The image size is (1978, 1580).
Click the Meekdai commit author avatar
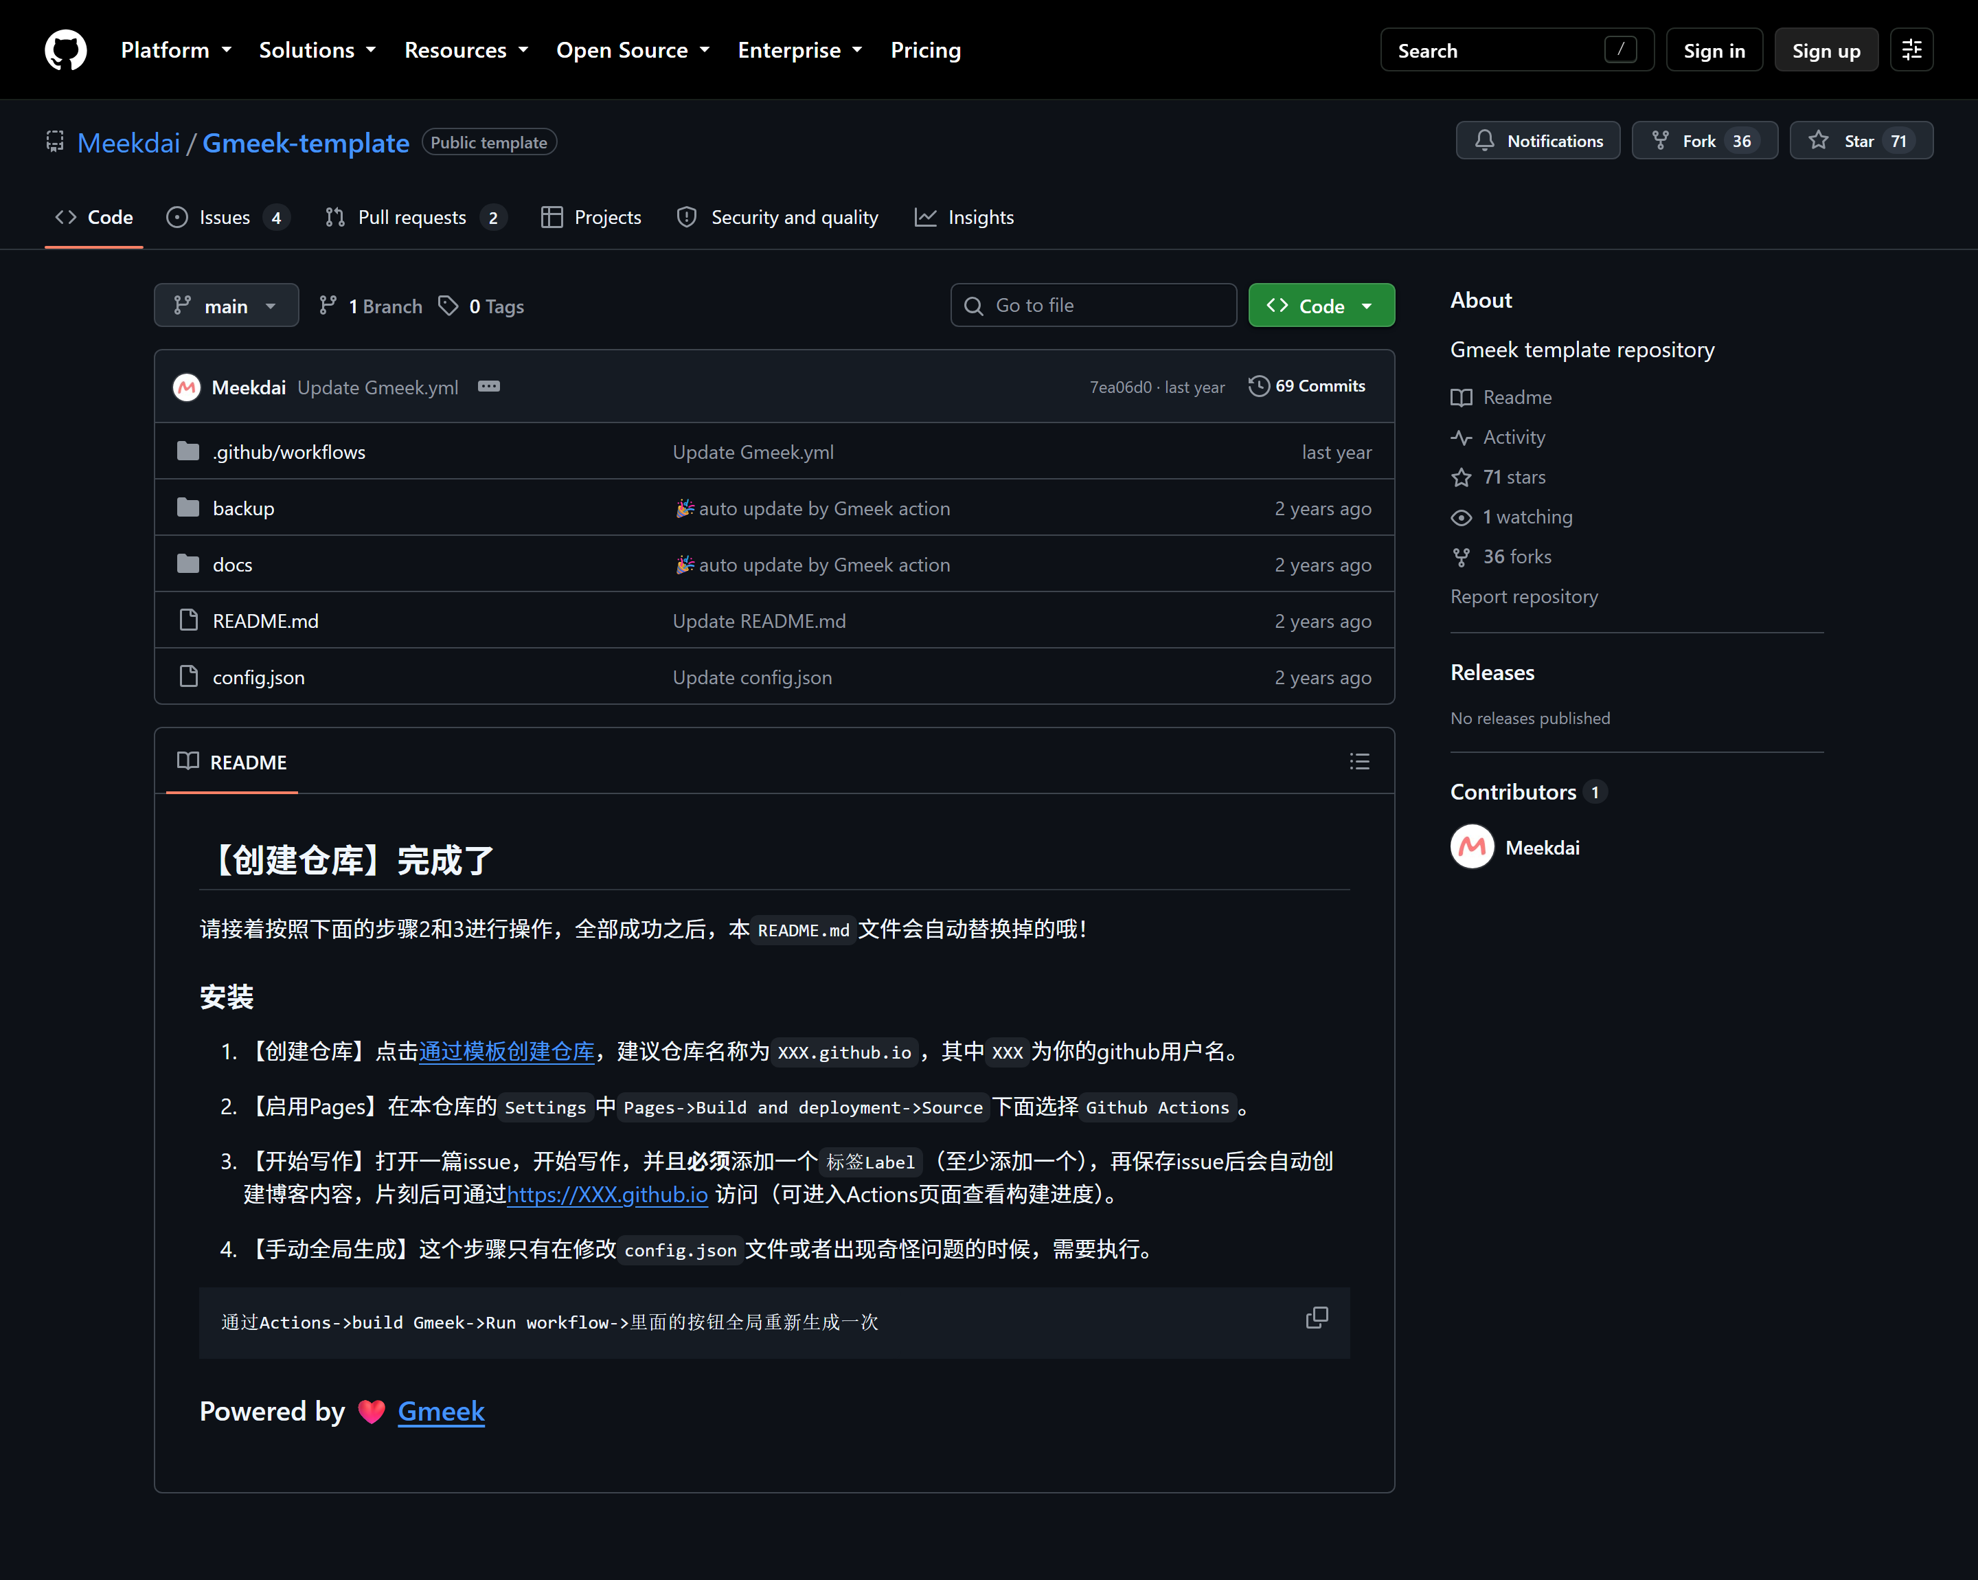click(187, 387)
